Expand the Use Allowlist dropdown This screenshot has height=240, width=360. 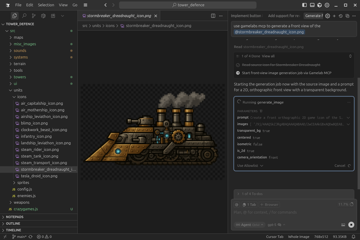tap(250, 165)
